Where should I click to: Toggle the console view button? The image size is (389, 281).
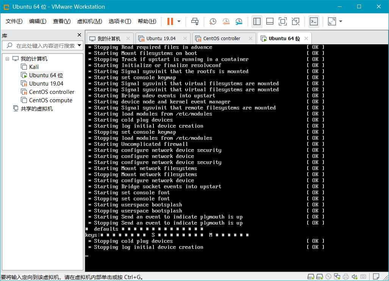pos(314,21)
